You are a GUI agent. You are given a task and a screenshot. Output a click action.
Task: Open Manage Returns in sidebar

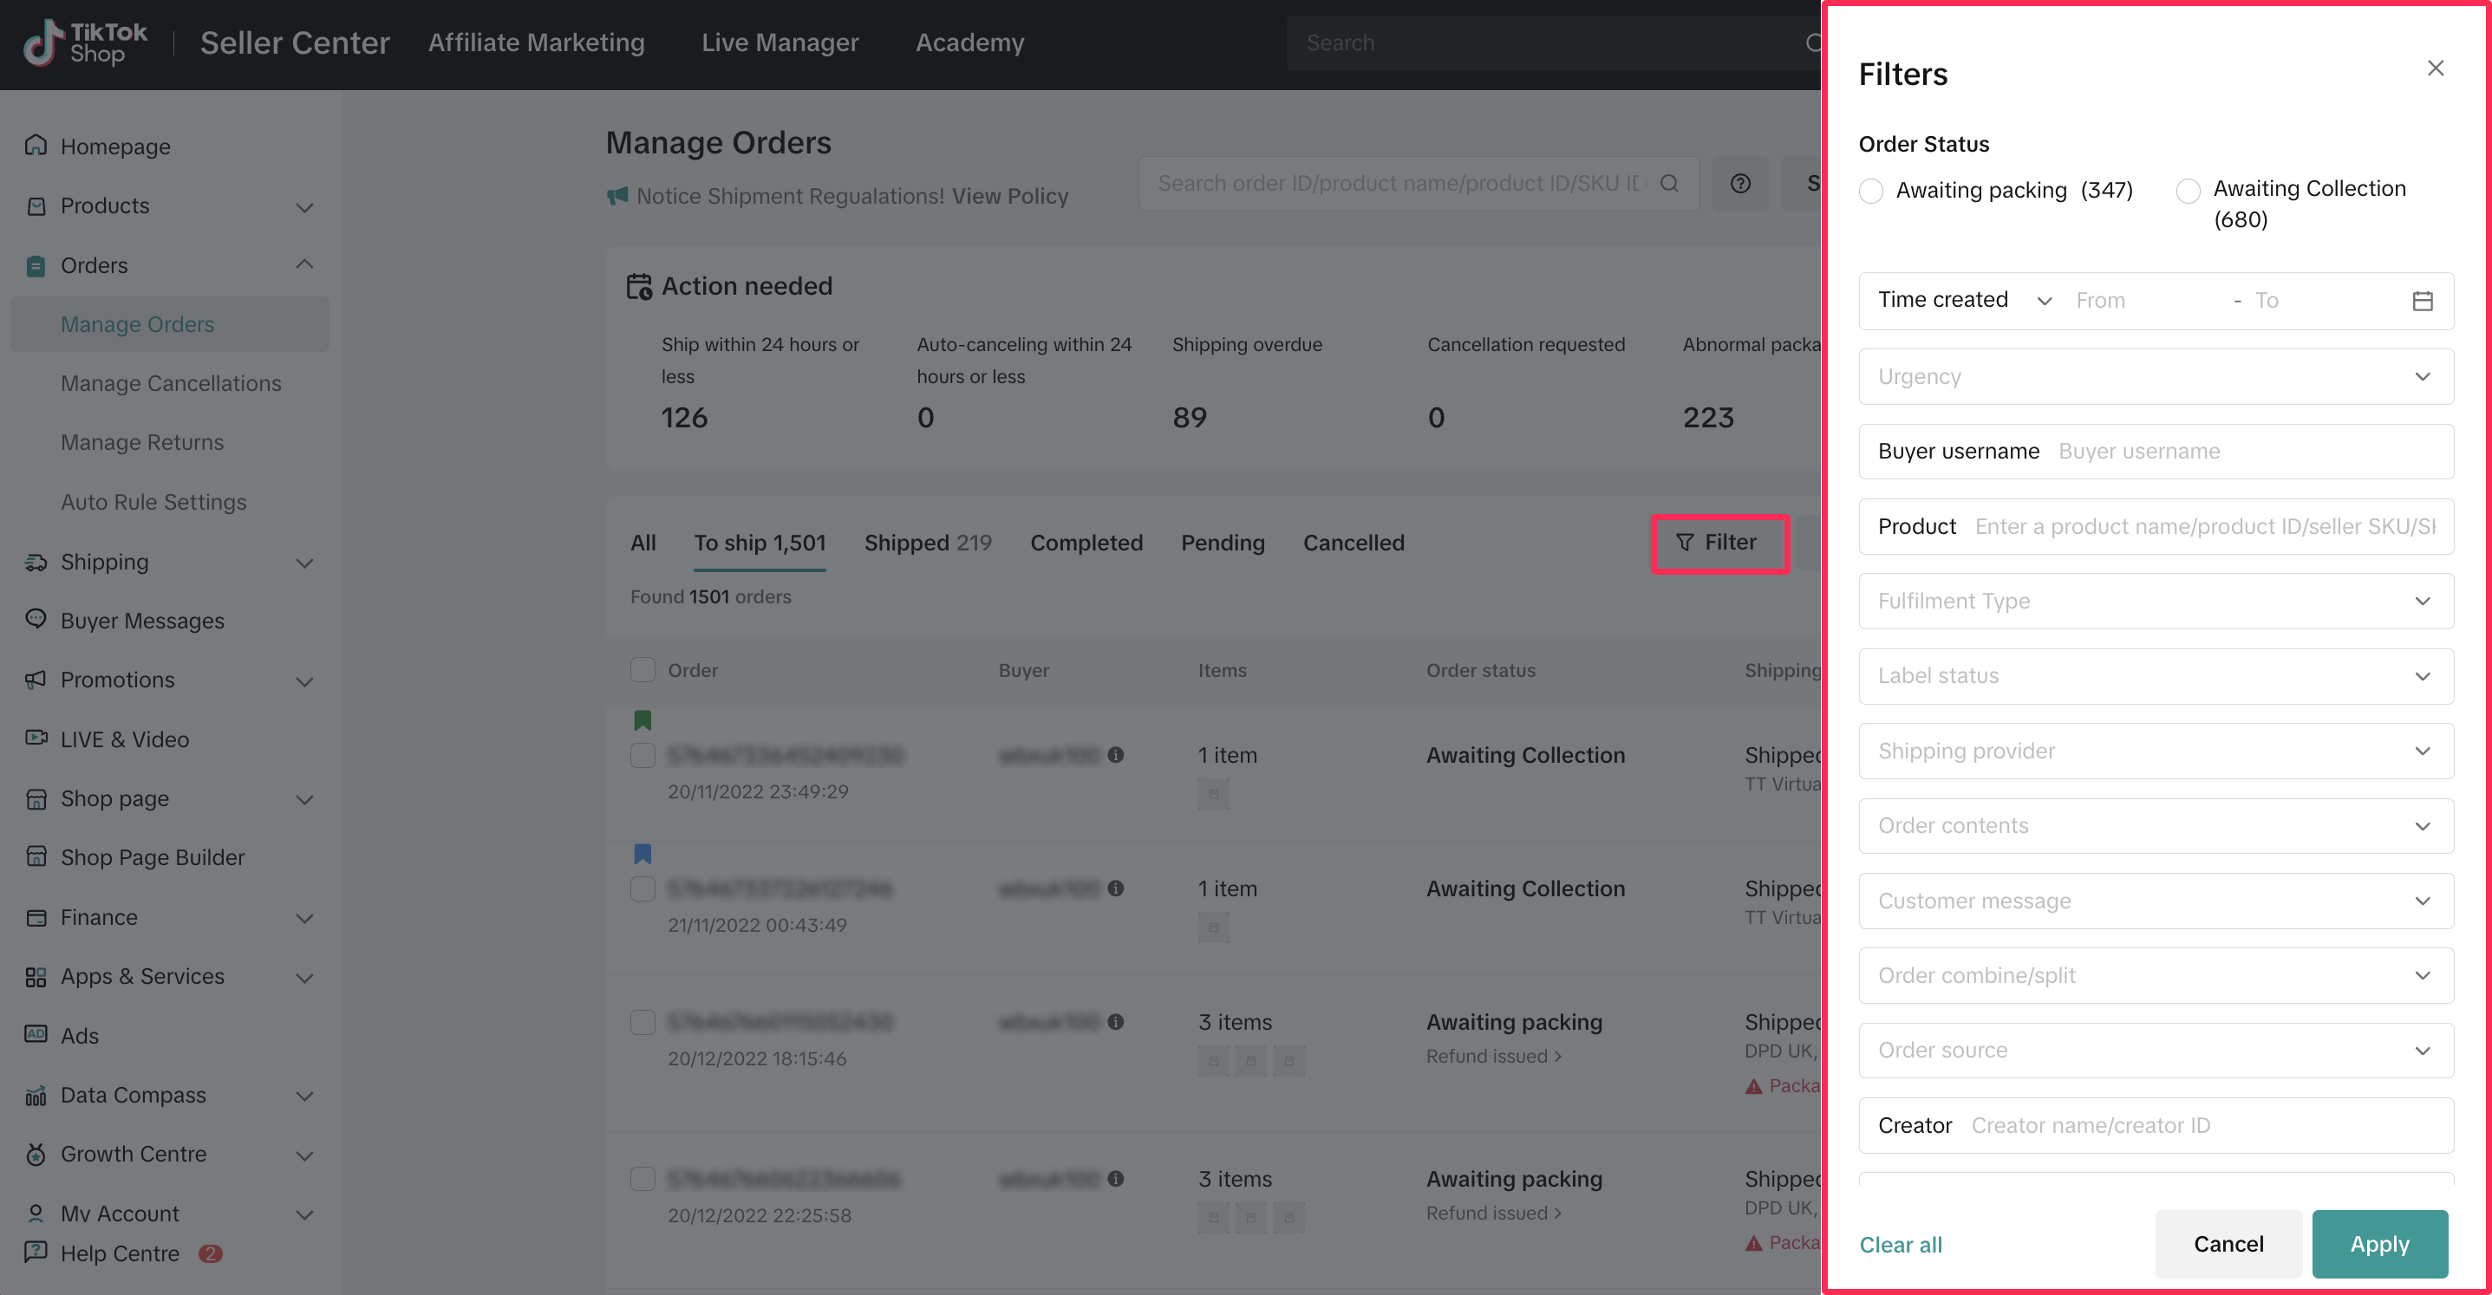click(142, 442)
